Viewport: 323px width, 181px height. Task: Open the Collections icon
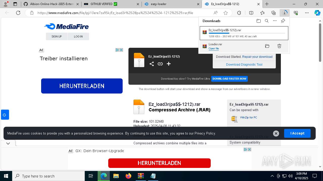(x=274, y=13)
